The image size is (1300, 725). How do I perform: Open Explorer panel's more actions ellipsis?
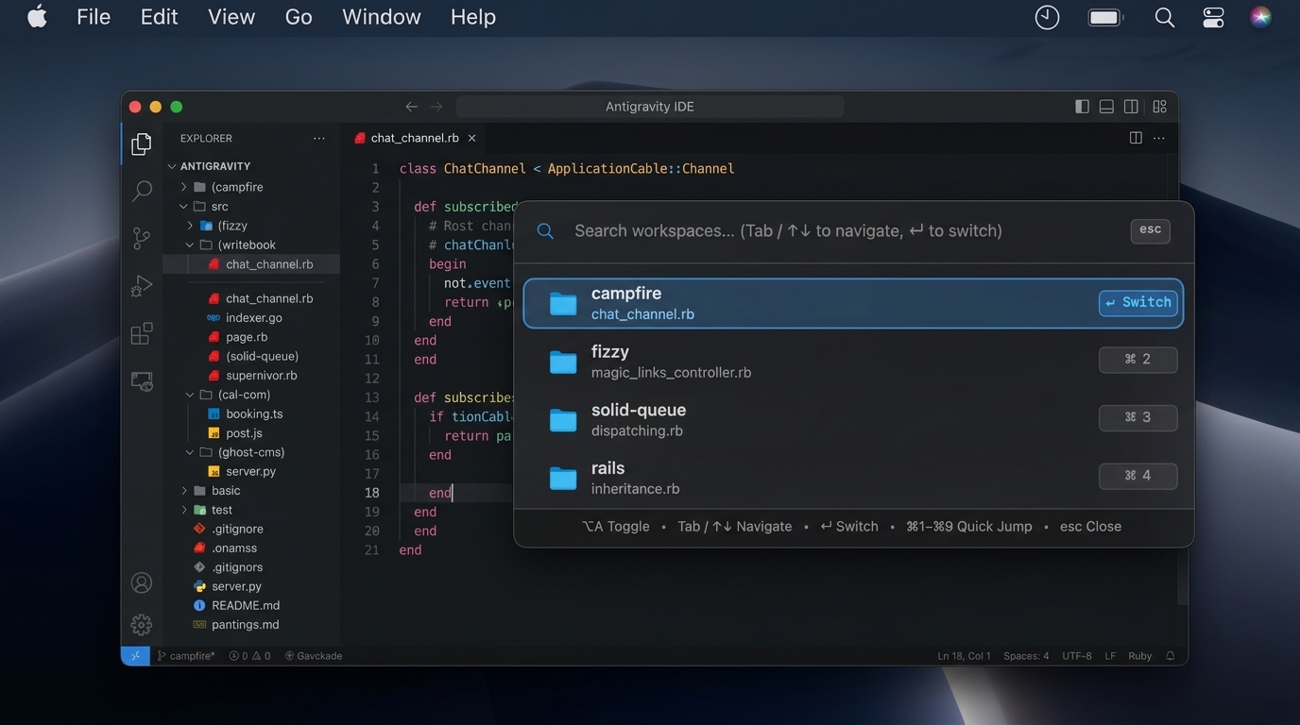pyautogui.click(x=319, y=138)
